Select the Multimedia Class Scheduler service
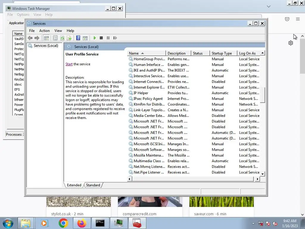This screenshot has height=229, width=305. [194, 161]
